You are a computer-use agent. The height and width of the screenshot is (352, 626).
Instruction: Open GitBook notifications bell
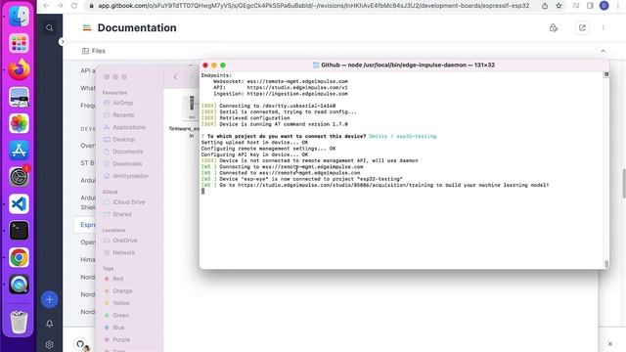pyautogui.click(x=50, y=324)
